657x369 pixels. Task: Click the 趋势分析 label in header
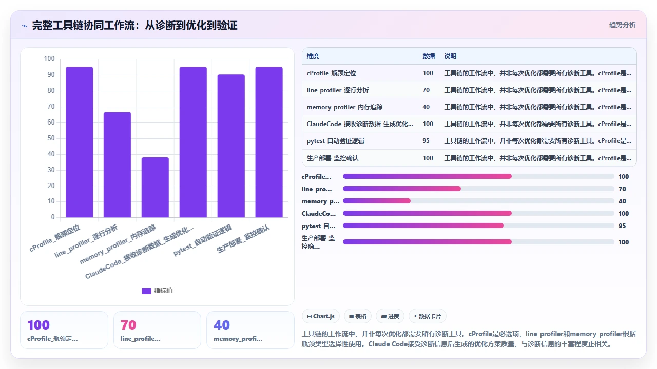622,25
